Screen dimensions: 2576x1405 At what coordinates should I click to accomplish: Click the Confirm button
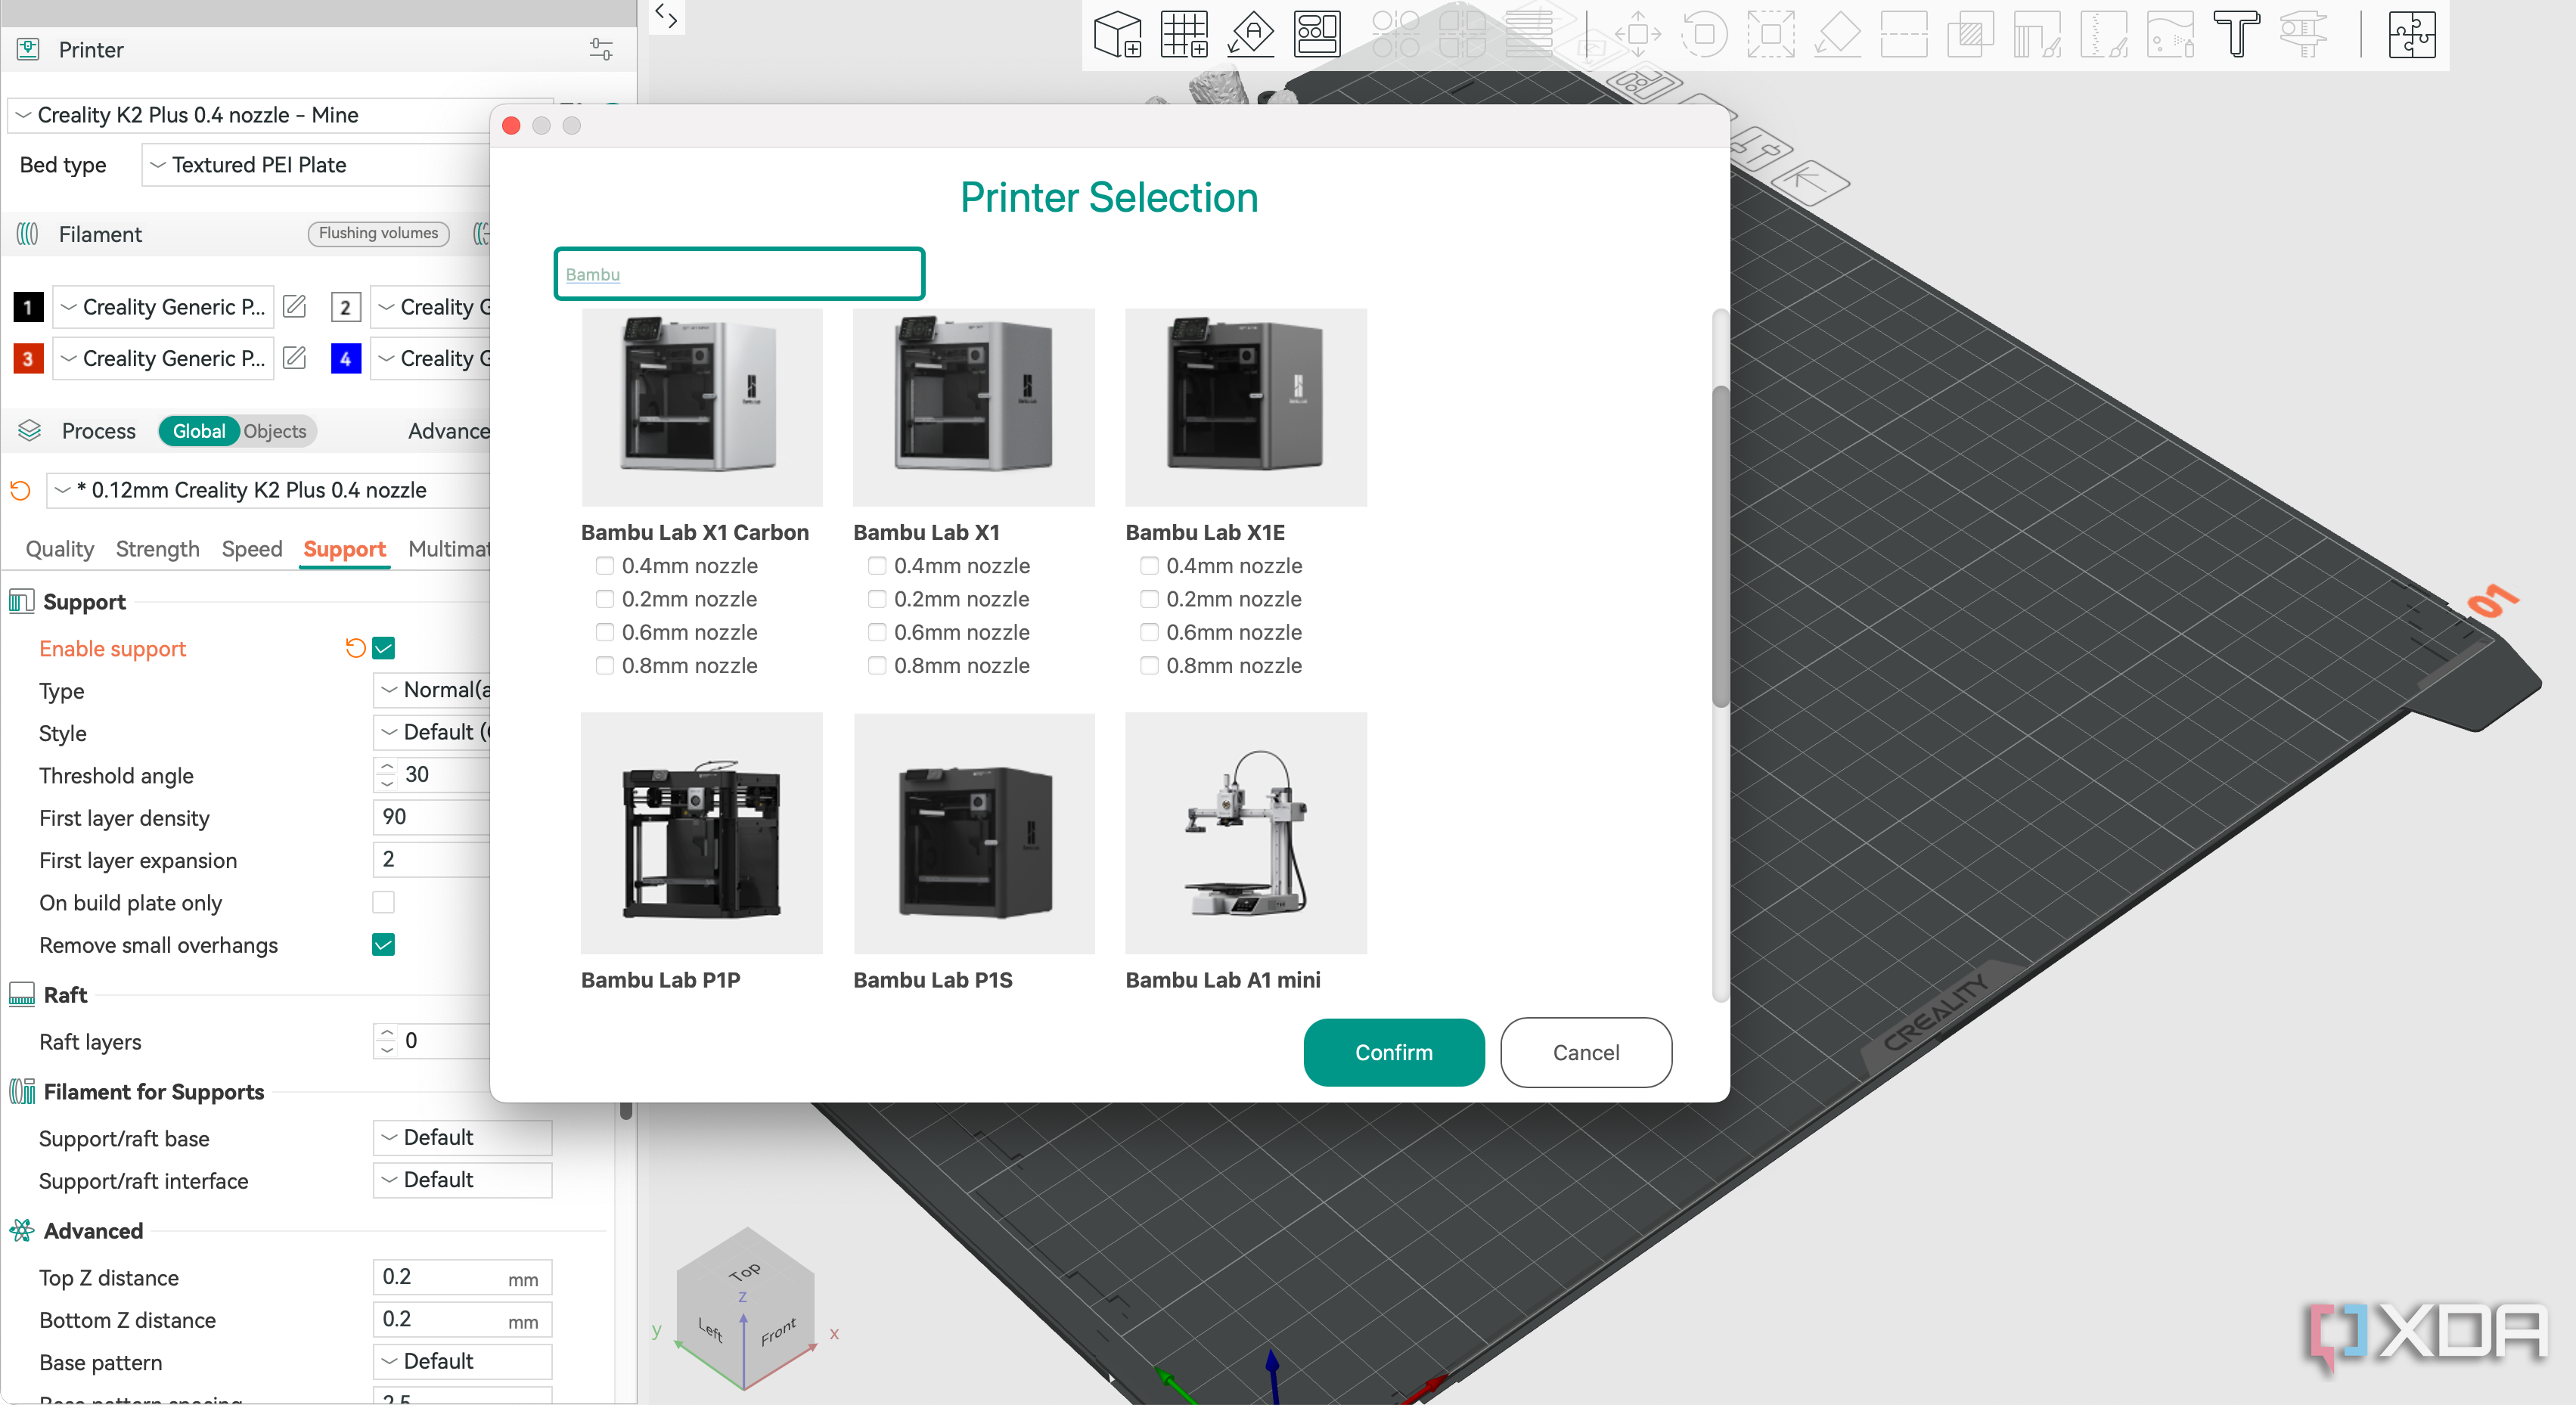[1393, 1052]
